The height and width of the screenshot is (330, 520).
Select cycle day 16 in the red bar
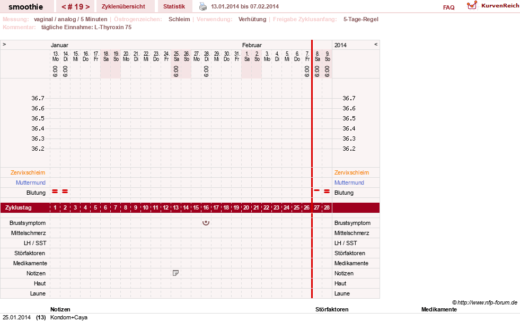click(x=206, y=207)
